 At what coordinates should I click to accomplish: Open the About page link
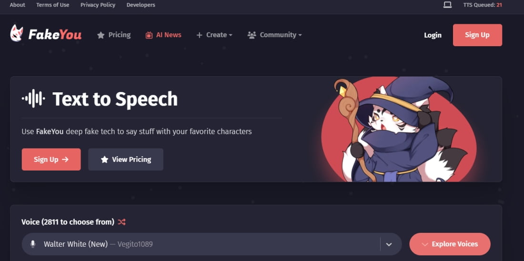(x=17, y=5)
